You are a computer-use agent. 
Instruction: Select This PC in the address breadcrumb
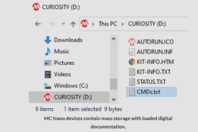coord(108,24)
